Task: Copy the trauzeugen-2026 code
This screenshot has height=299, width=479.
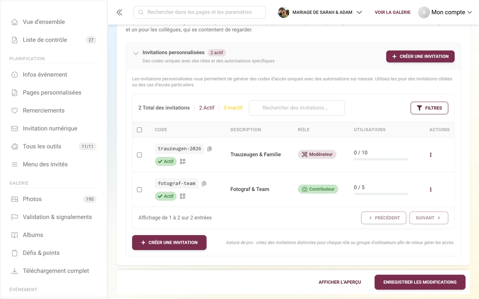Action: [210, 149]
